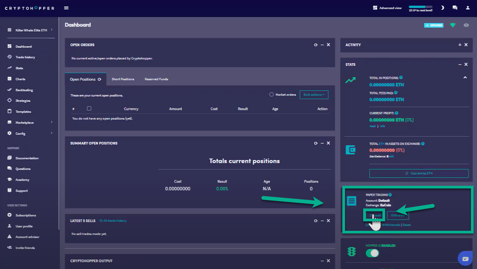The image size is (477, 269).
Task: Refresh the Open Orders panel
Action: (x=315, y=45)
